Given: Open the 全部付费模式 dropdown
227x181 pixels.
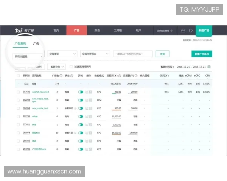Looking at the screenshot, I should pyautogui.click(x=95, y=54).
